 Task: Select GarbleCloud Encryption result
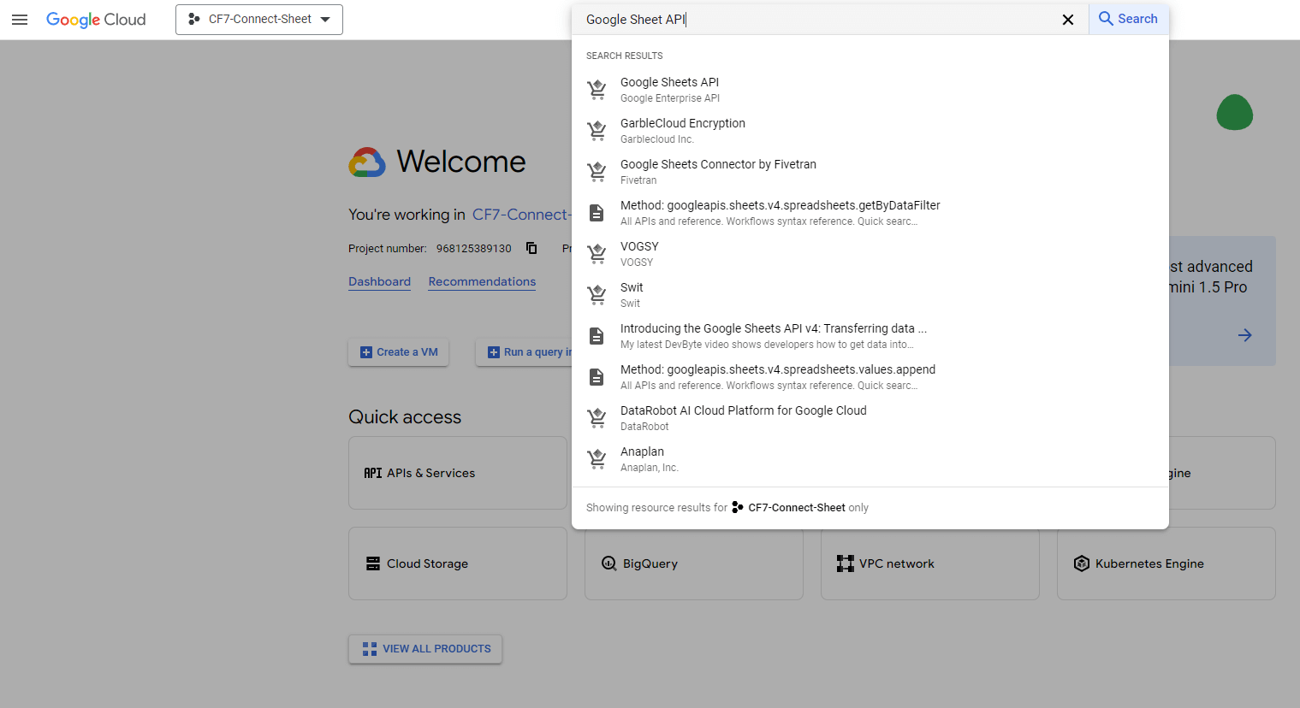(870, 130)
